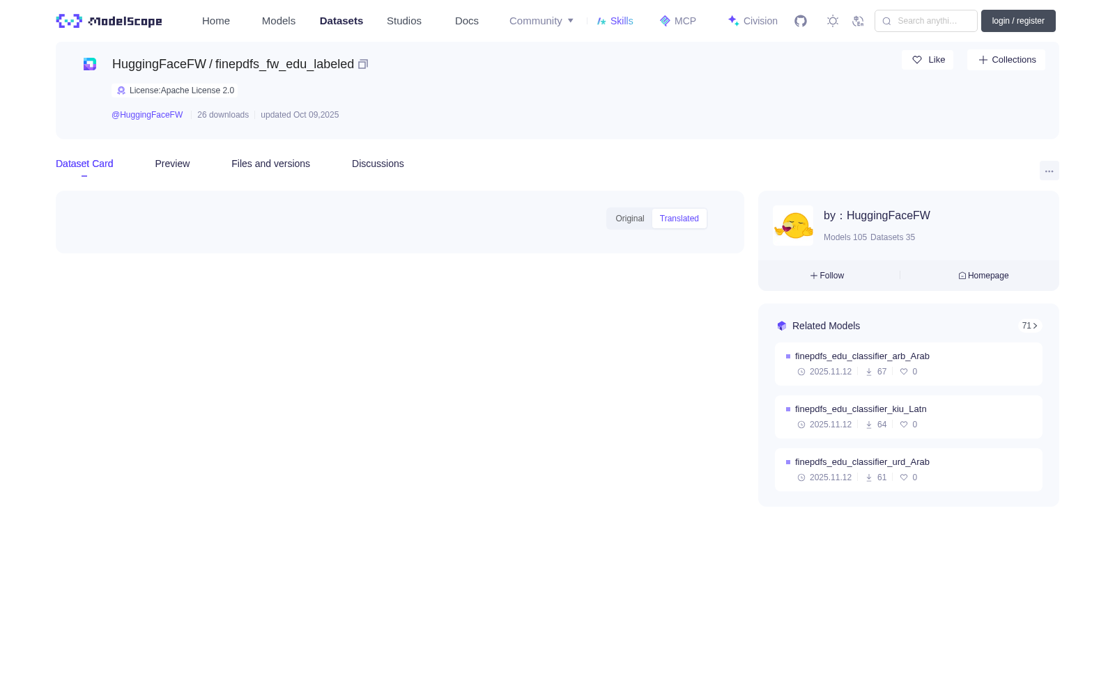The height and width of the screenshot is (696, 1115).
Task: Click the MCP diamond icon
Action: click(x=665, y=21)
